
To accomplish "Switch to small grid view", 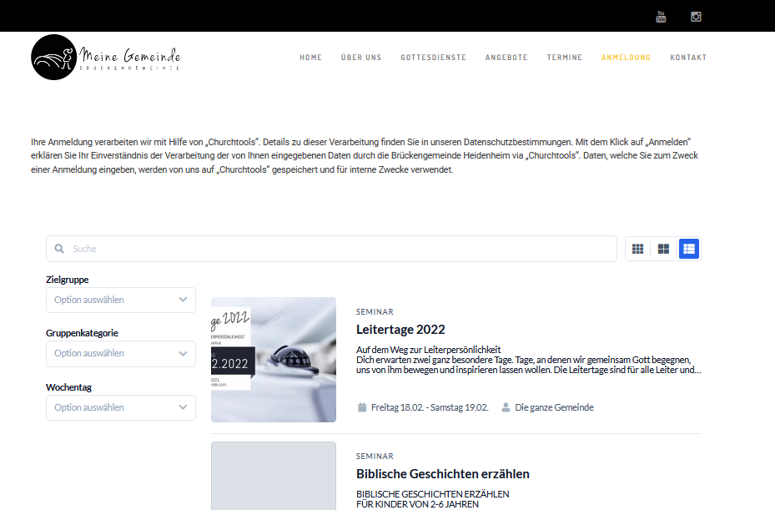I will pyautogui.click(x=638, y=249).
